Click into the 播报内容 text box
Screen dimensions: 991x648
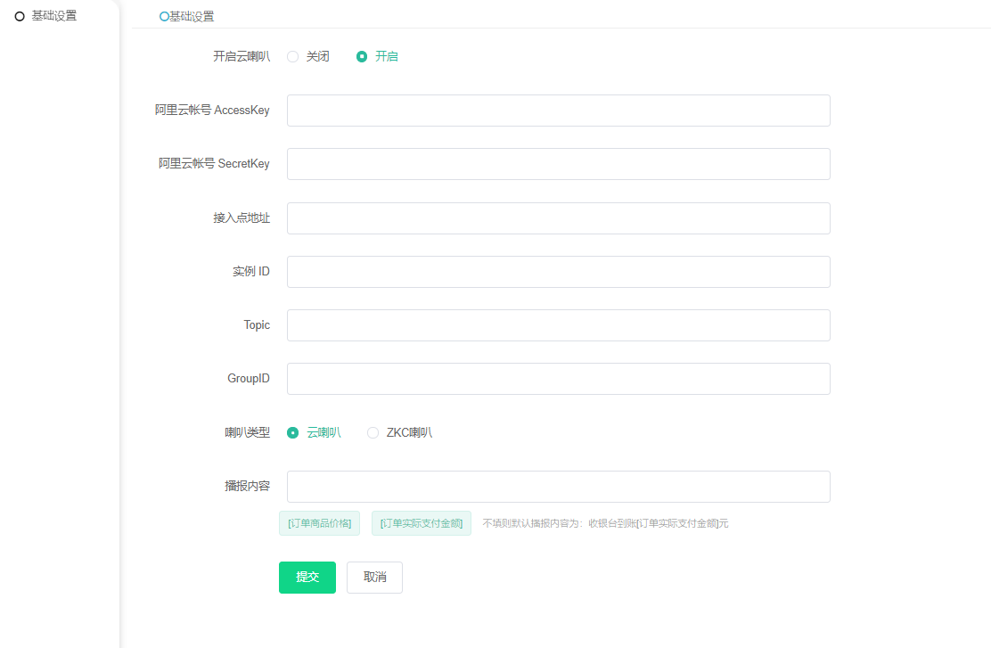[558, 487]
